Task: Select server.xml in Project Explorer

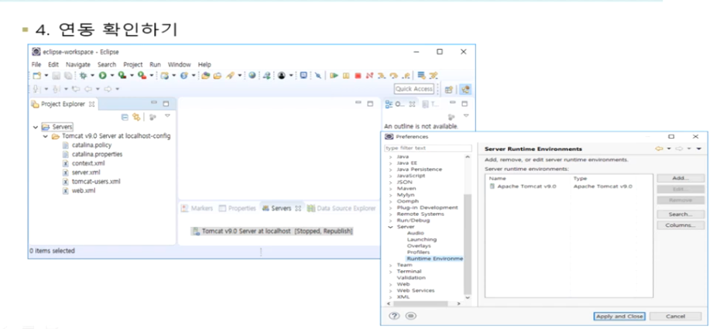Action: click(x=86, y=173)
